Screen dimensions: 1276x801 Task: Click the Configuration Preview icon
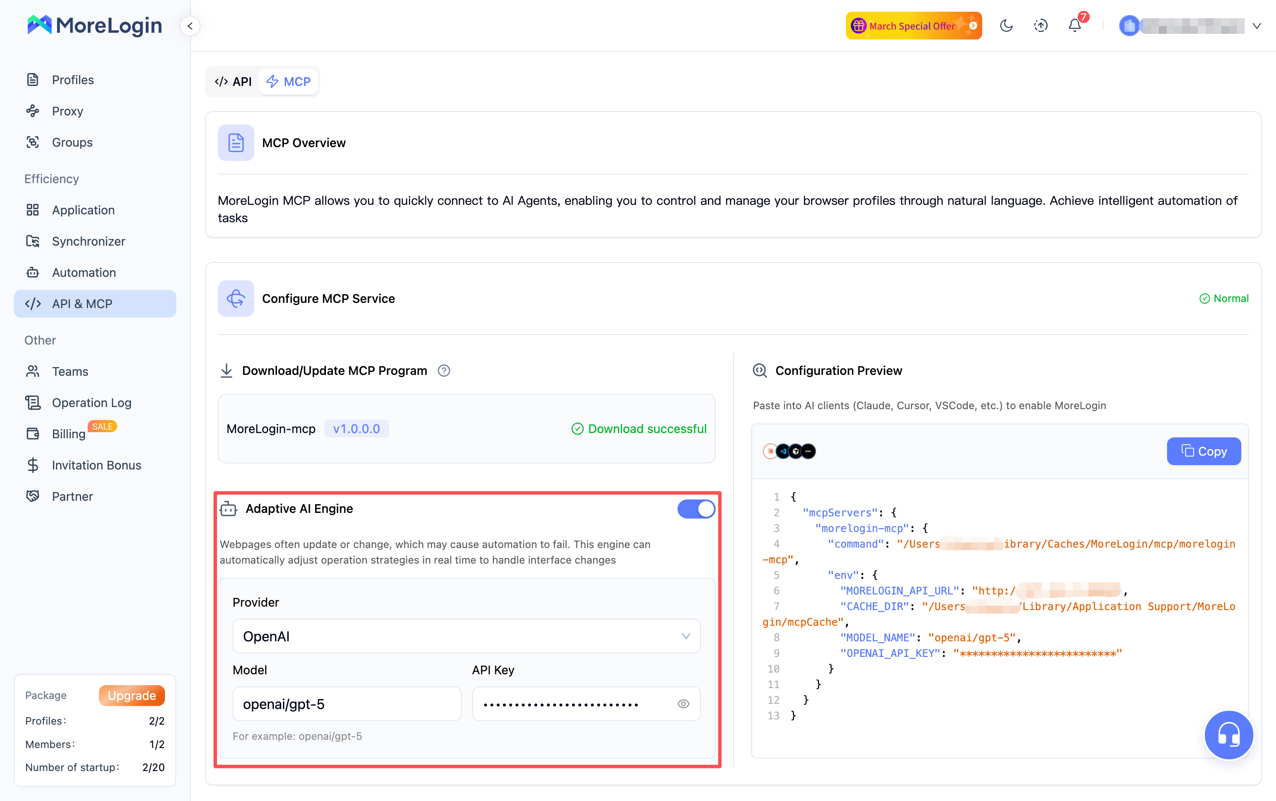click(x=760, y=370)
